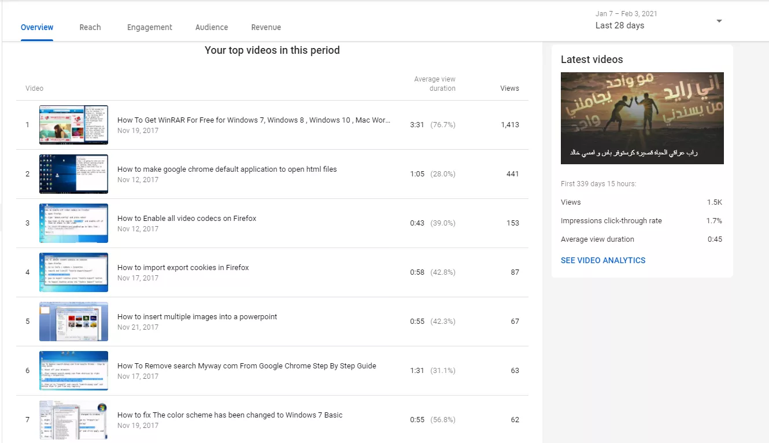769x443 pixels.
Task: Switch to the Revenue tab
Action: [266, 27]
